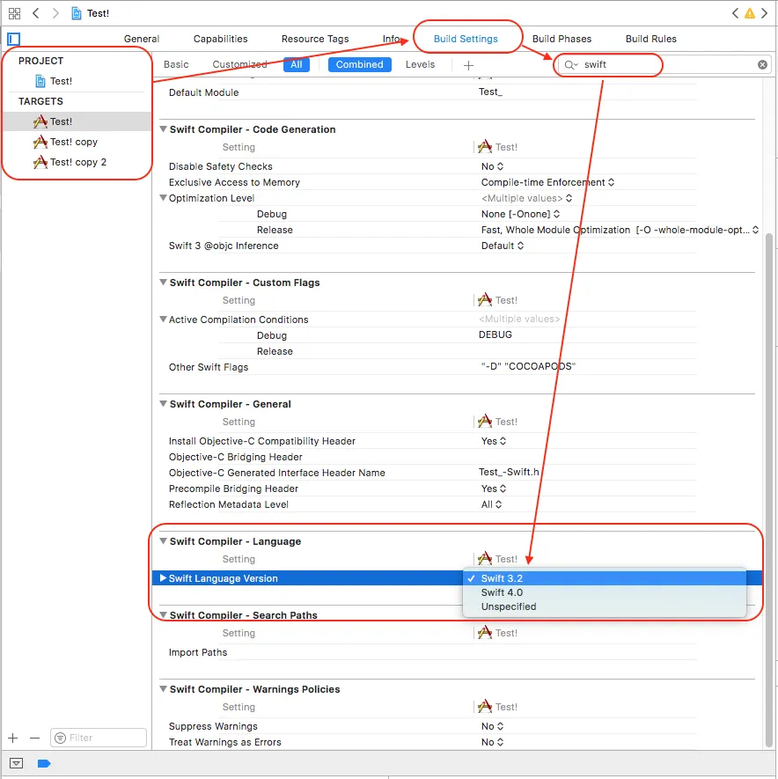Open Exclusive Access to Memory dropdown

[548, 182]
